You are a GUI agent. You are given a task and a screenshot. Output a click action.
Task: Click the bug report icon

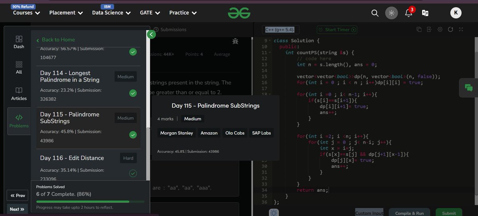(x=235, y=41)
